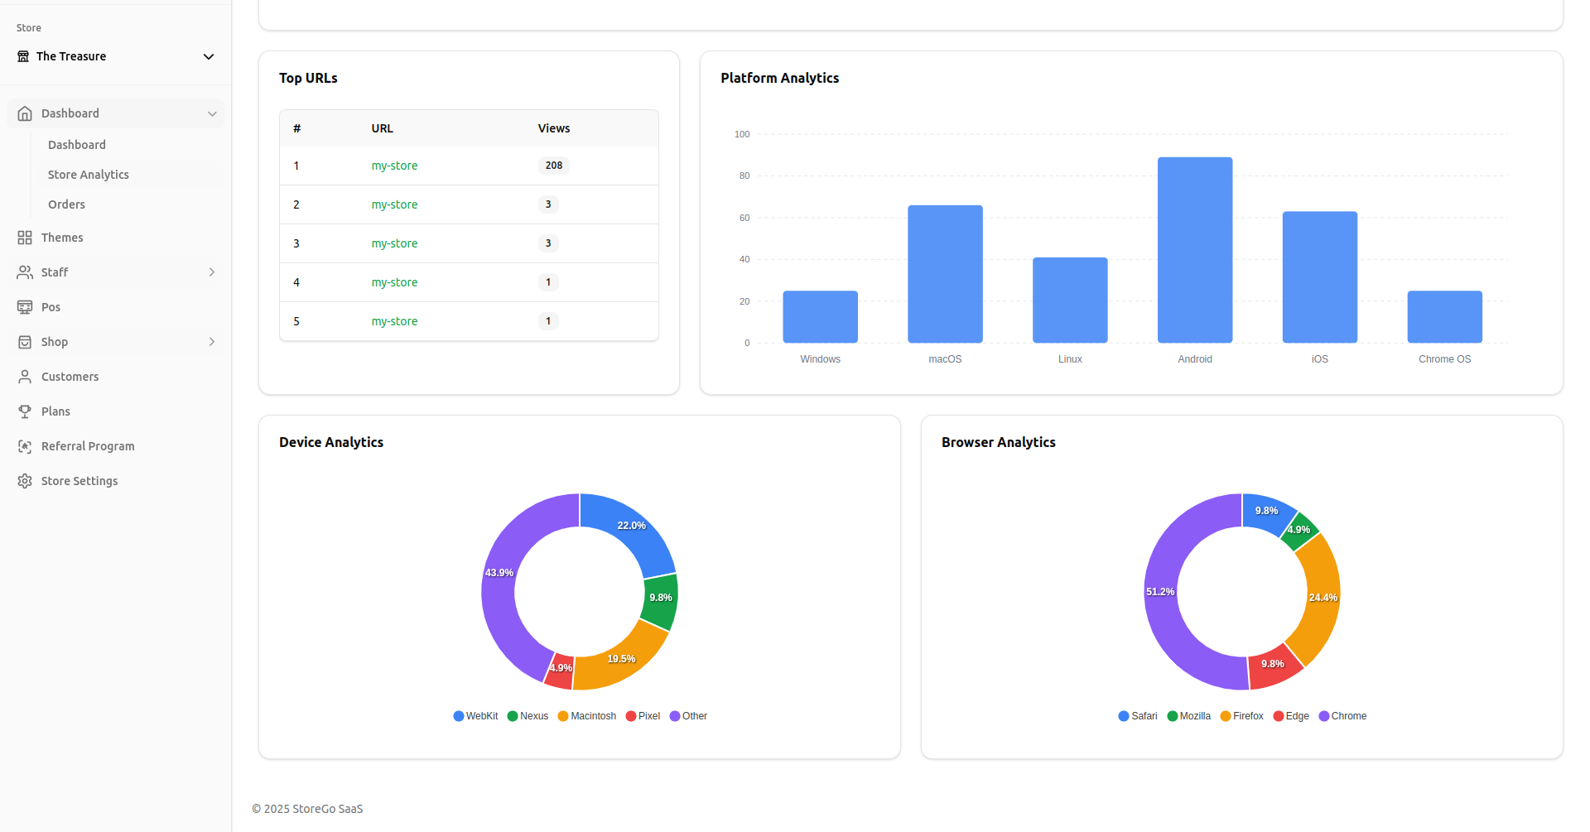Click the Themes grid icon in sidebar
This screenshot has width=1590, height=832.
pos(25,238)
